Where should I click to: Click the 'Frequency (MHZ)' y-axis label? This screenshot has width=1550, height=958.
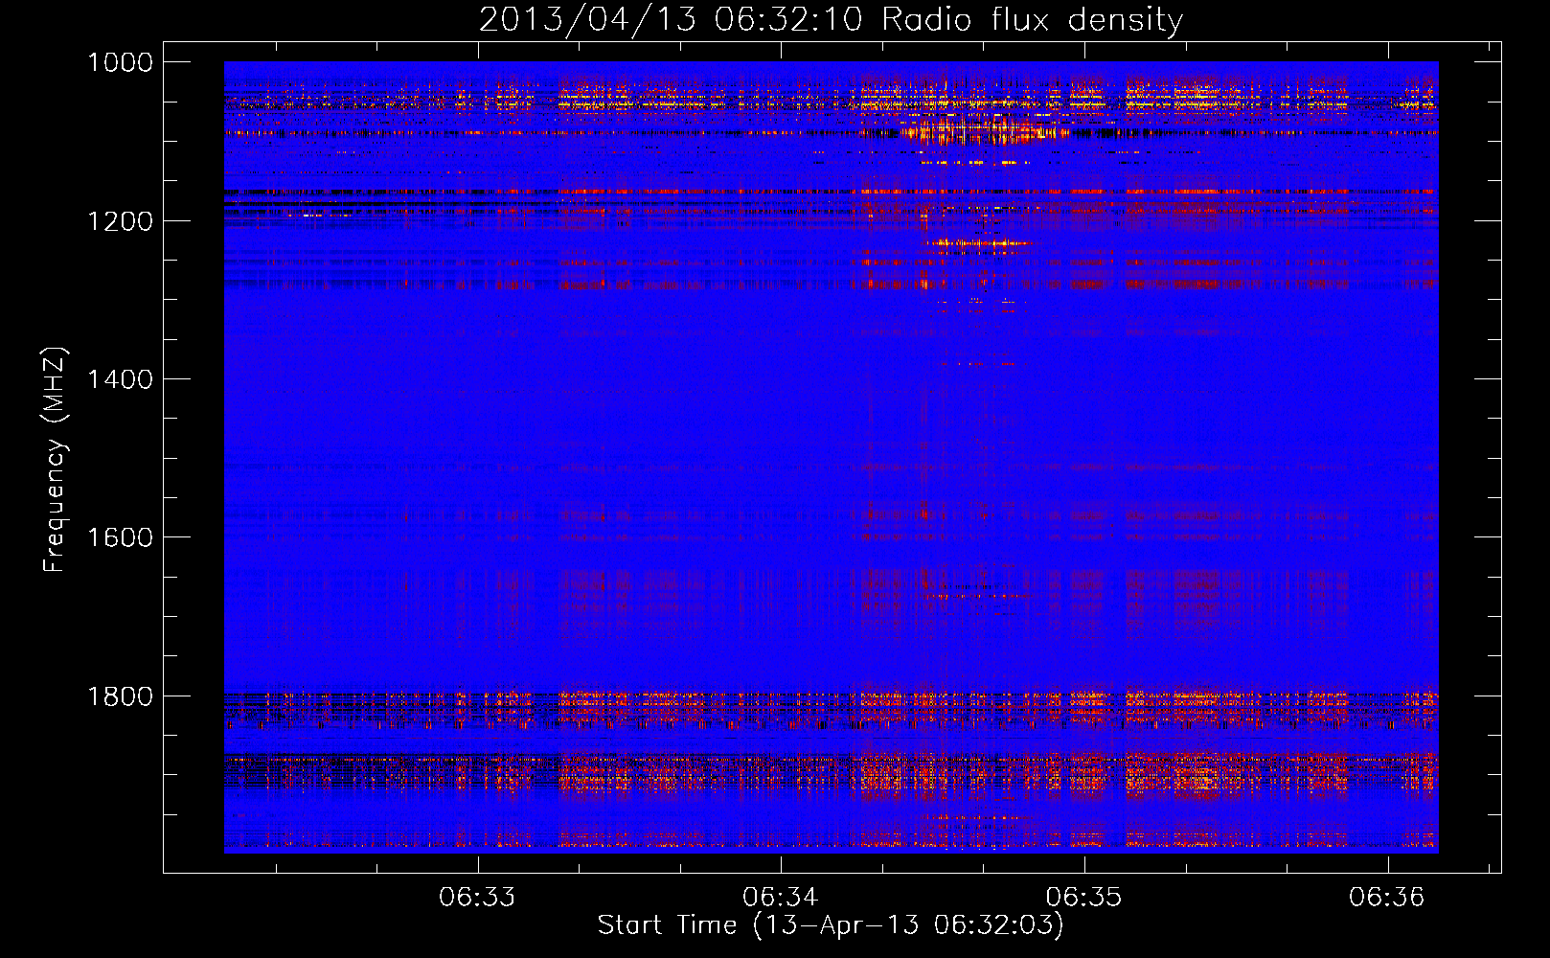click(x=56, y=460)
